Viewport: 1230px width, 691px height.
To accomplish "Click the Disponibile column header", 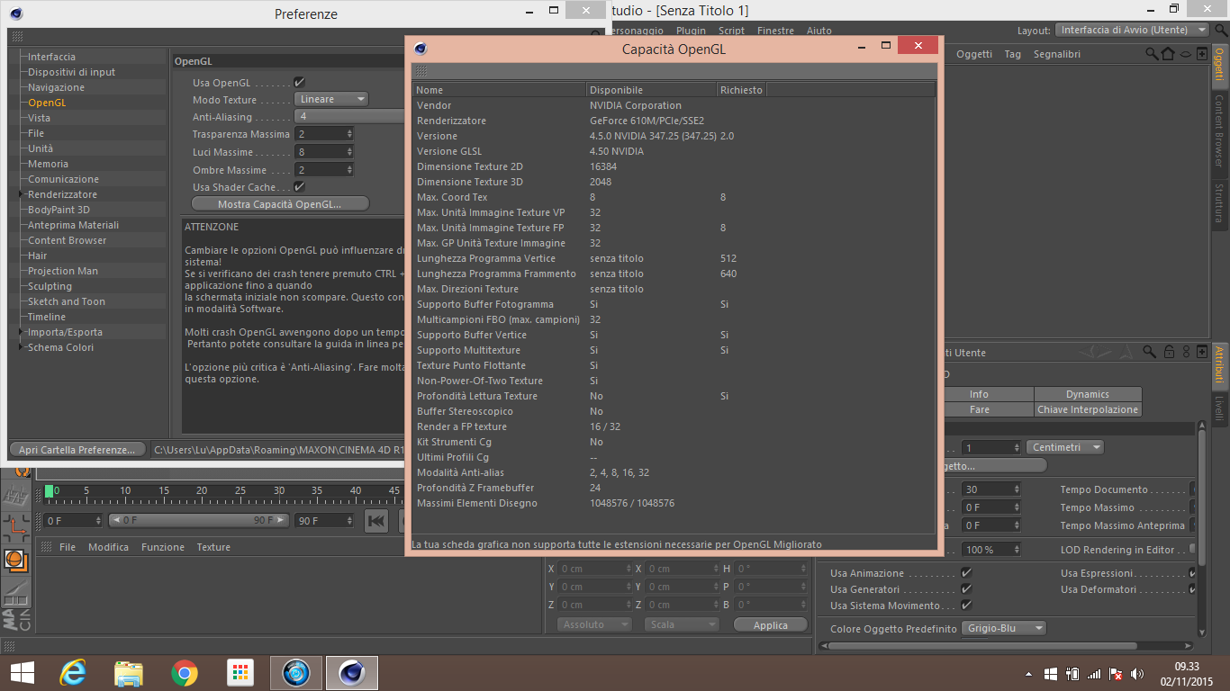I will coord(651,90).
